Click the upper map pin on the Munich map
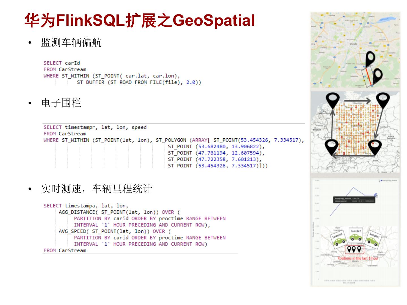 click(370, 59)
